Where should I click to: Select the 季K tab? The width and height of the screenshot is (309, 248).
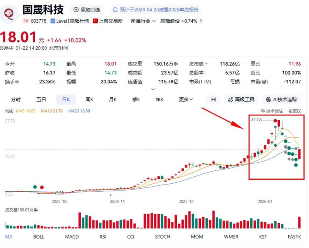tap(136, 100)
